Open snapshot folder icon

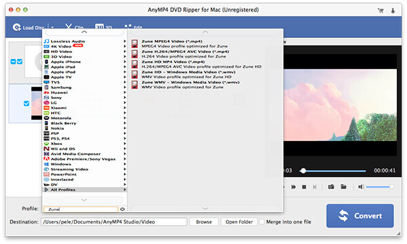343,186
